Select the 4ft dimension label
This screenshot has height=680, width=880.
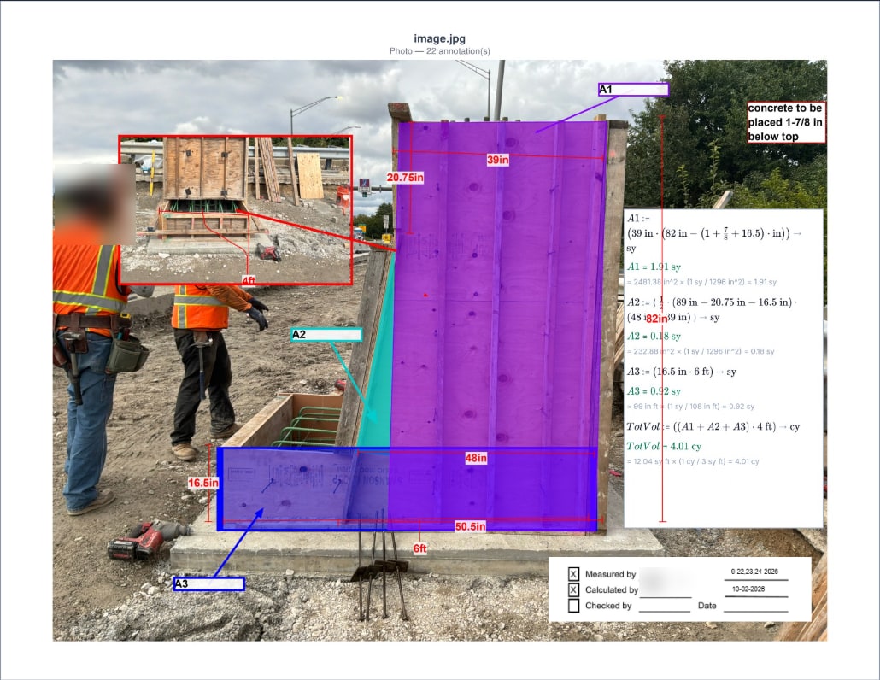point(249,280)
